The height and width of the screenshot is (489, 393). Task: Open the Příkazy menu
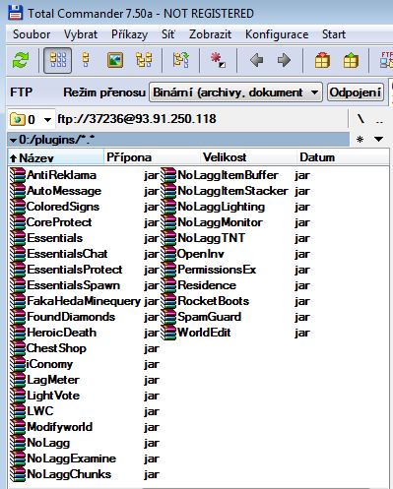pyautogui.click(x=129, y=34)
